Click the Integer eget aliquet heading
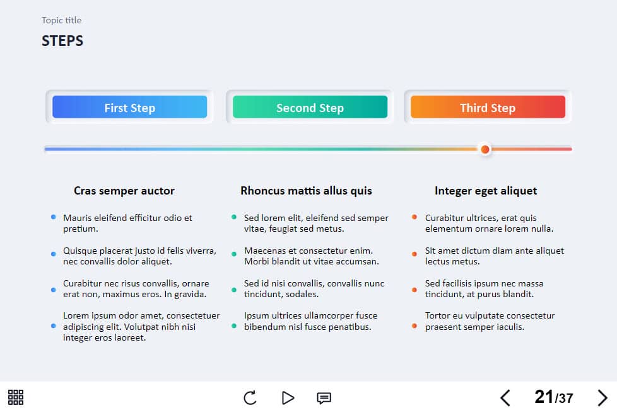Viewport: 617px width, 413px height. (486, 191)
